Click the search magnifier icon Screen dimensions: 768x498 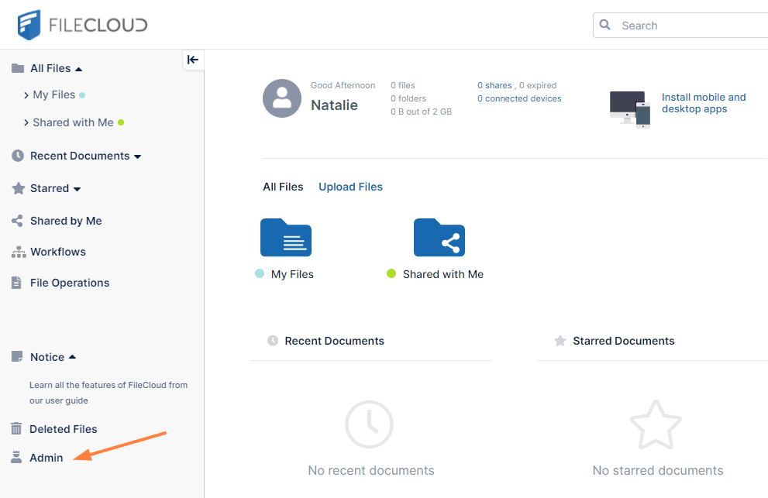point(605,25)
